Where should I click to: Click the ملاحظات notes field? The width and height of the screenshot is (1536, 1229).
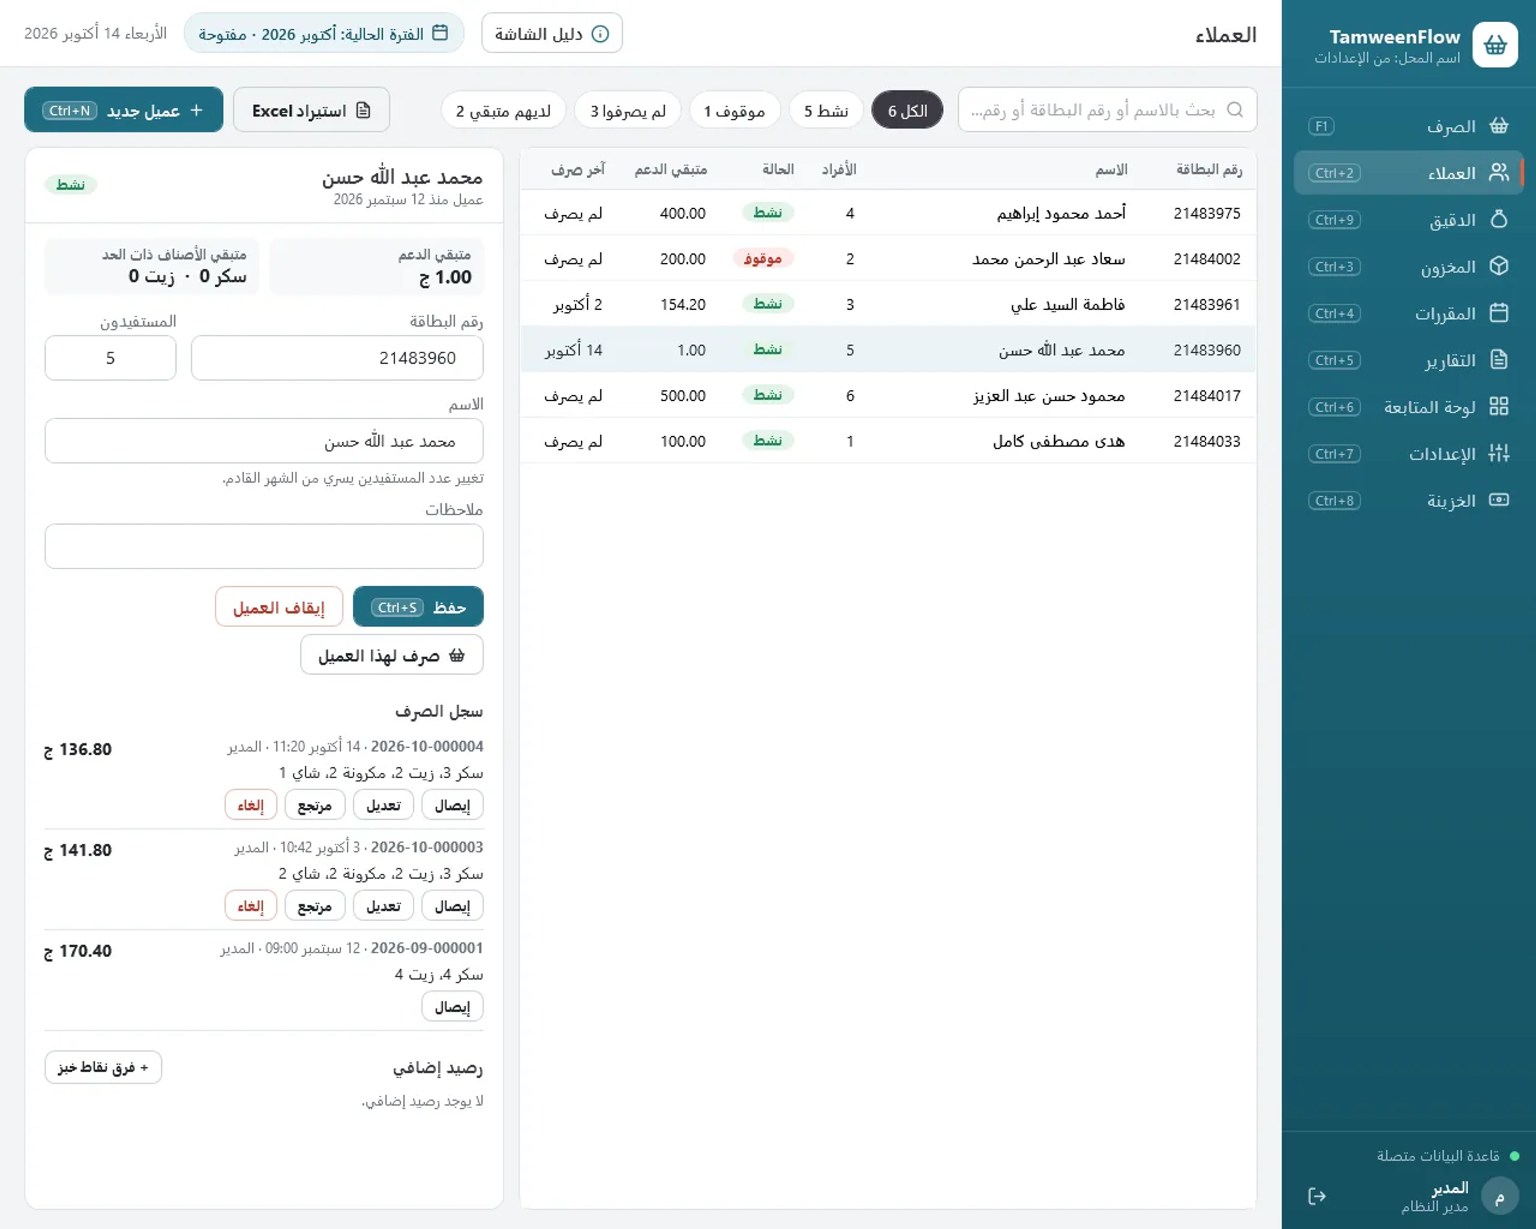pos(264,546)
